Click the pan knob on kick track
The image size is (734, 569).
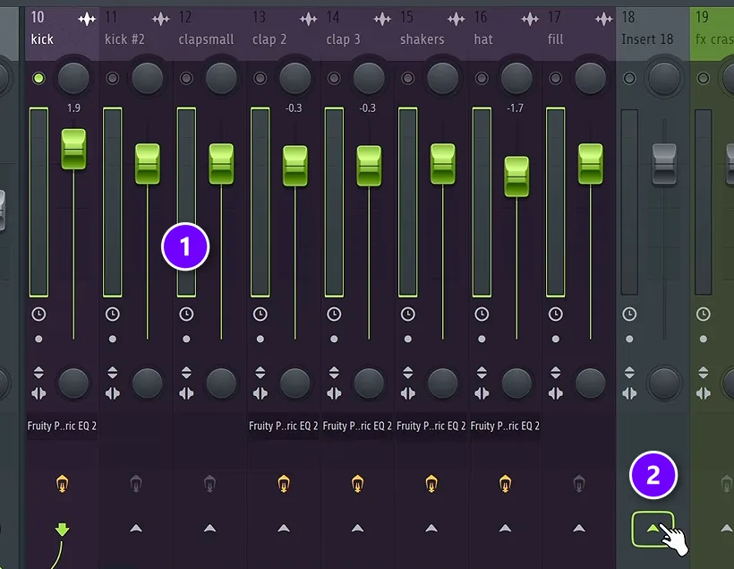(x=73, y=78)
